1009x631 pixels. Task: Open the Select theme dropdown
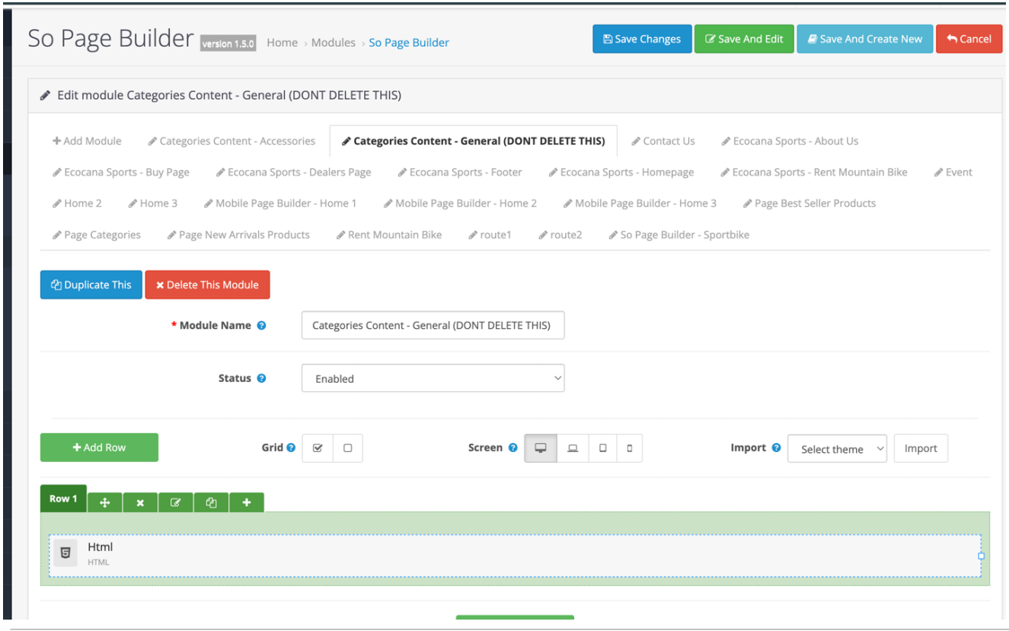click(837, 449)
